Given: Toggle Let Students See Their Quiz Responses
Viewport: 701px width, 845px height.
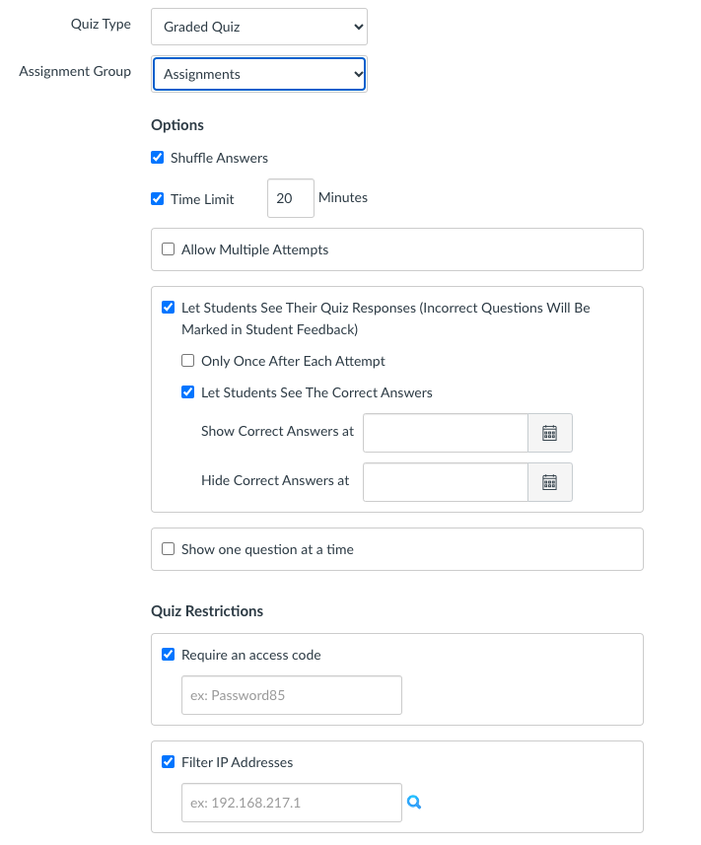Looking at the screenshot, I should (x=168, y=308).
